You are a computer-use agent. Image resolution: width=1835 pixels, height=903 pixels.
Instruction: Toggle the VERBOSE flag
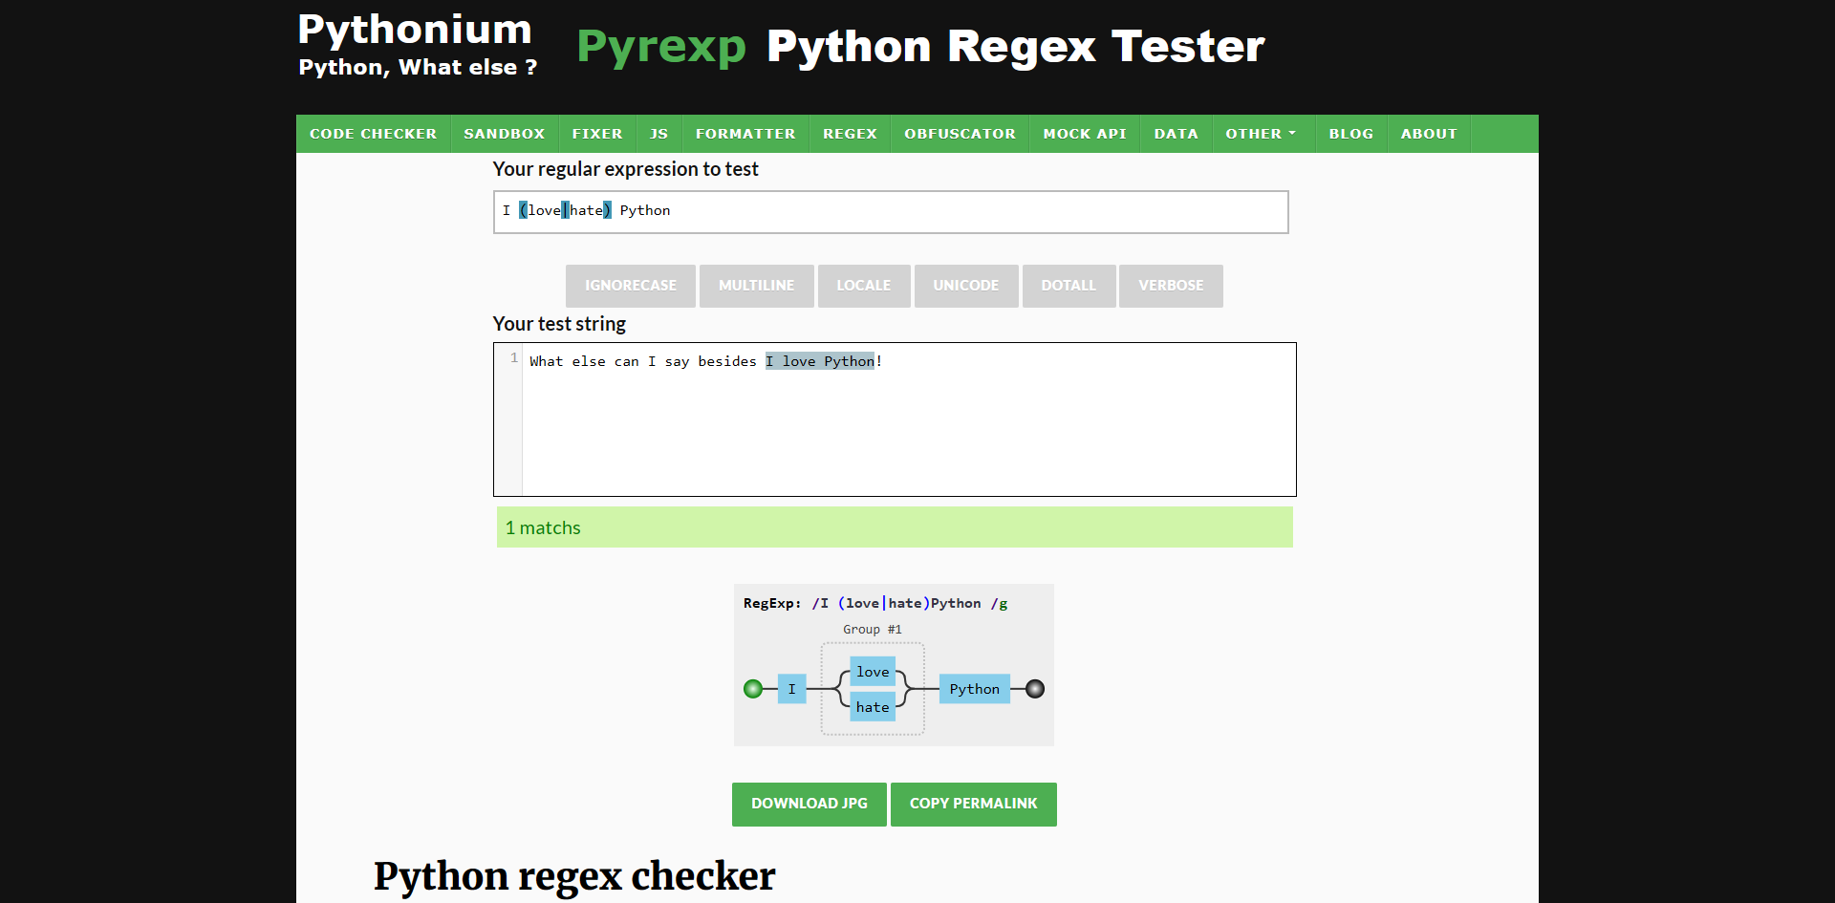tap(1171, 286)
